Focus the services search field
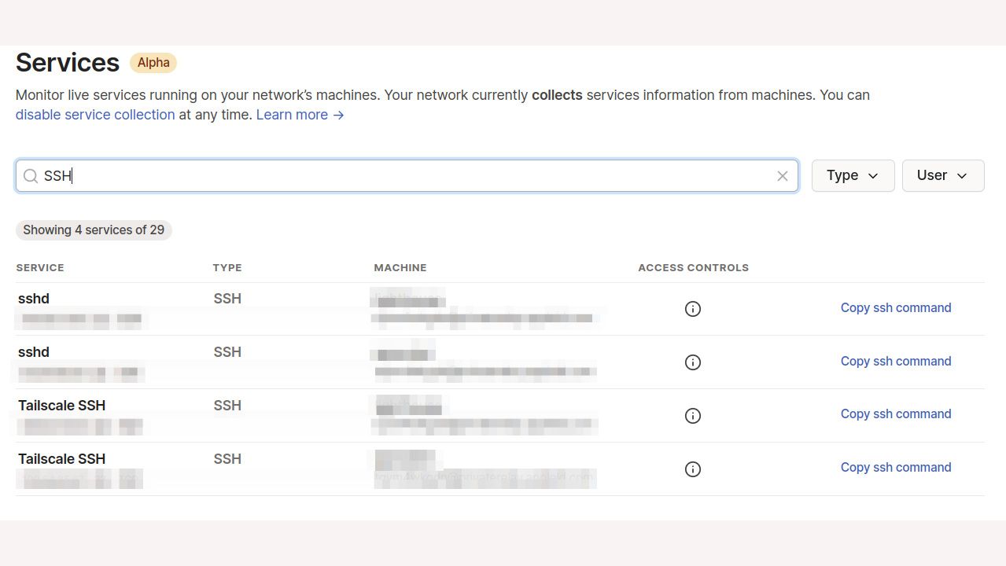1006x566 pixels. (407, 176)
